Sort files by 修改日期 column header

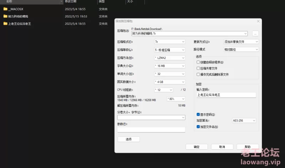click(71, 2)
